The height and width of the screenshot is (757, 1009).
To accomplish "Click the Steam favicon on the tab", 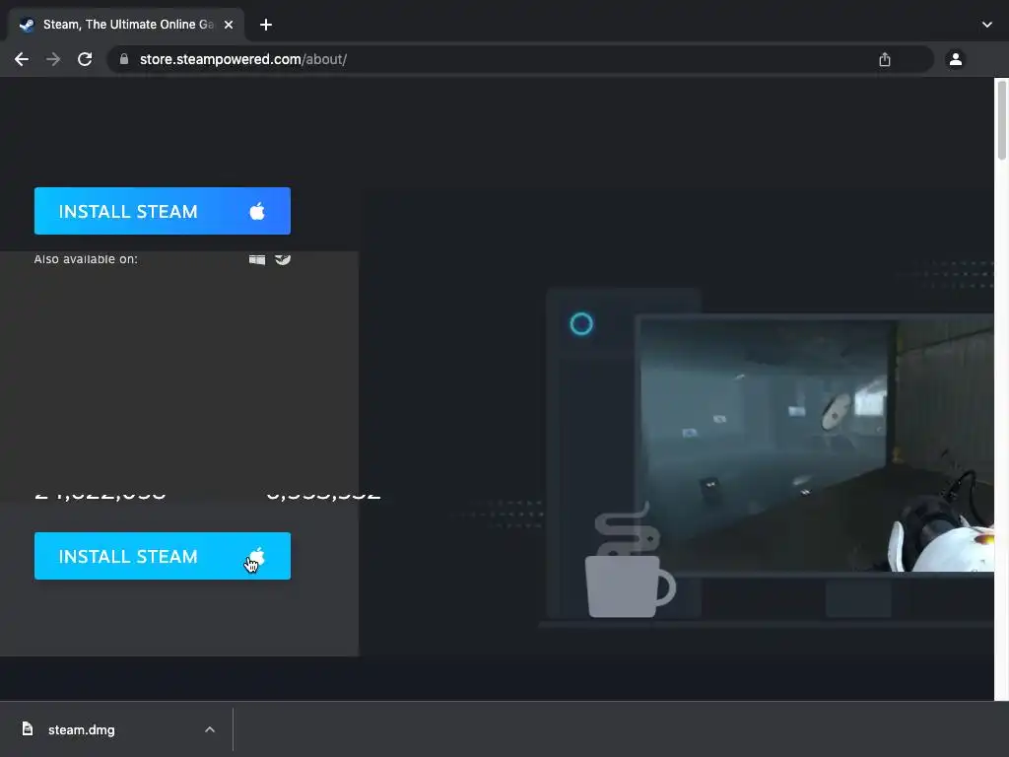I will pyautogui.click(x=27, y=25).
